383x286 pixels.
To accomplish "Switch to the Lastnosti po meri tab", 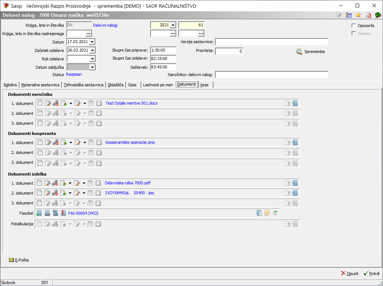I will [158, 85].
